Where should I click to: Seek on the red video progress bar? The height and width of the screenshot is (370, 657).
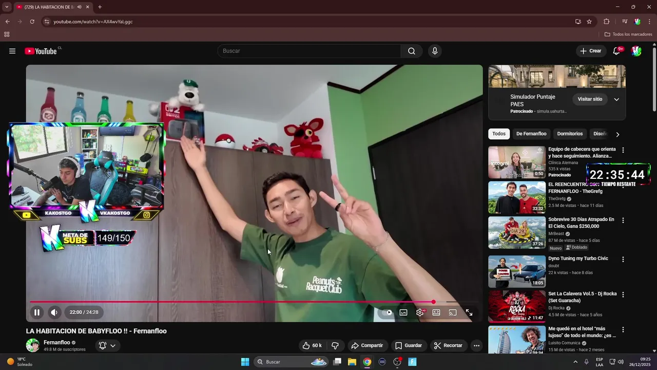(254, 302)
